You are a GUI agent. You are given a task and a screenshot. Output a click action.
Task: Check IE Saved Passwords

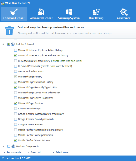pyautogui.click(x=15, y=66)
